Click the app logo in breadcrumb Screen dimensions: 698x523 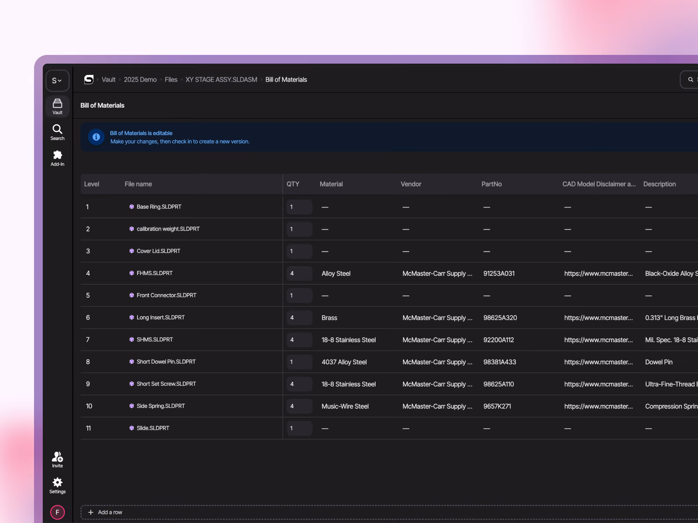[x=89, y=79]
